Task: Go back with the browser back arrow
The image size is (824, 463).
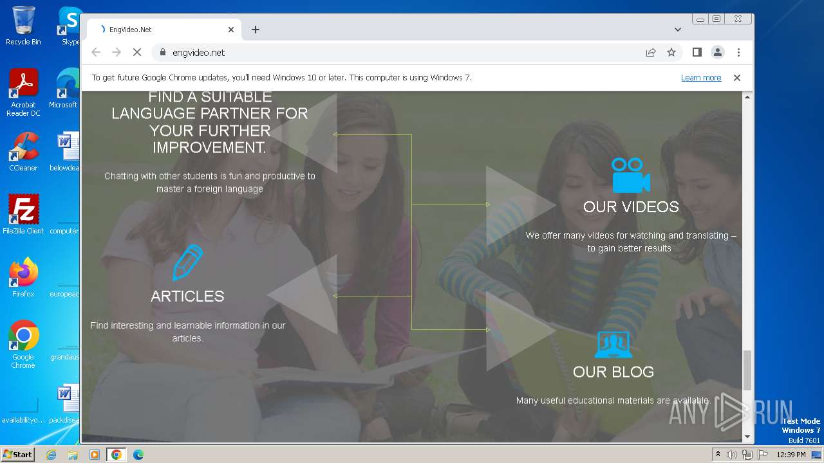Action: point(96,53)
